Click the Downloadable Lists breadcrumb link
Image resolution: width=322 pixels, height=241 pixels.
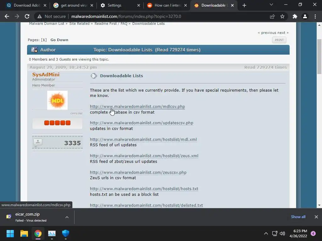click(x=148, y=24)
